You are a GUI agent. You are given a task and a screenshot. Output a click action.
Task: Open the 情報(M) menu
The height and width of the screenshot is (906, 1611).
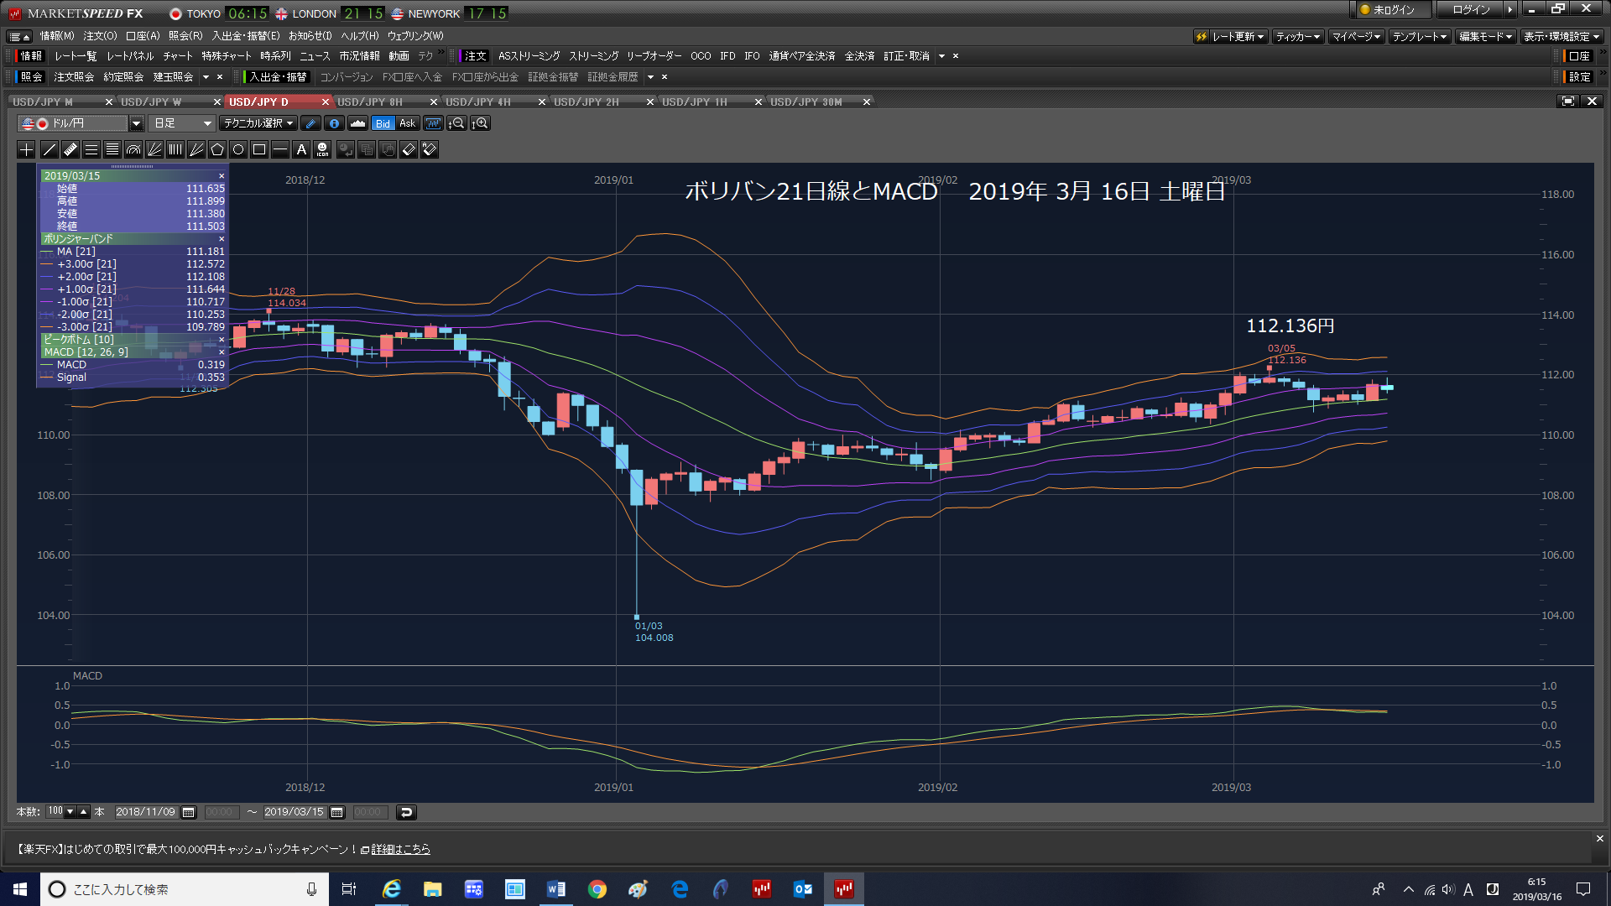57,36
